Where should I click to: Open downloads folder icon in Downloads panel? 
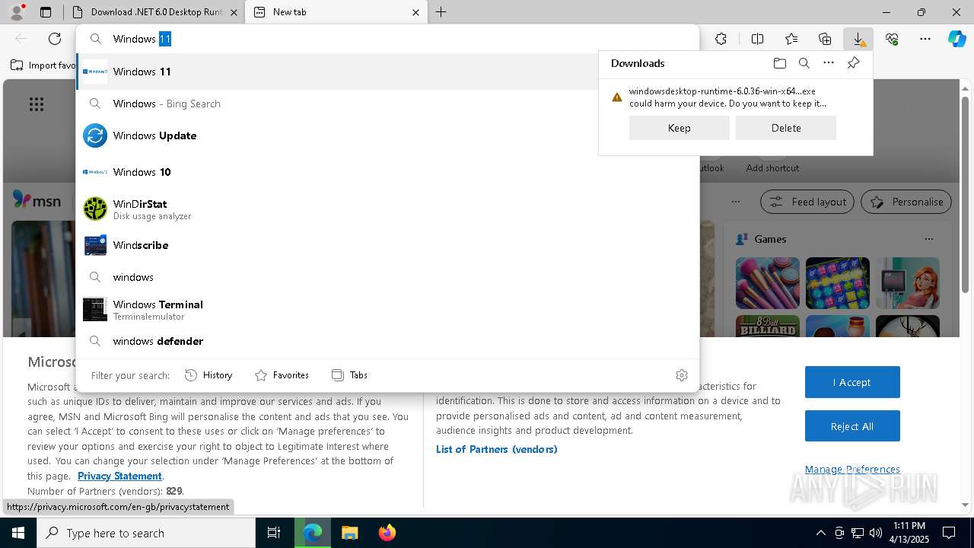[x=779, y=63]
